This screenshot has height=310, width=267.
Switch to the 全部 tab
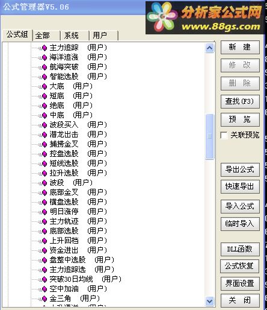click(x=46, y=36)
